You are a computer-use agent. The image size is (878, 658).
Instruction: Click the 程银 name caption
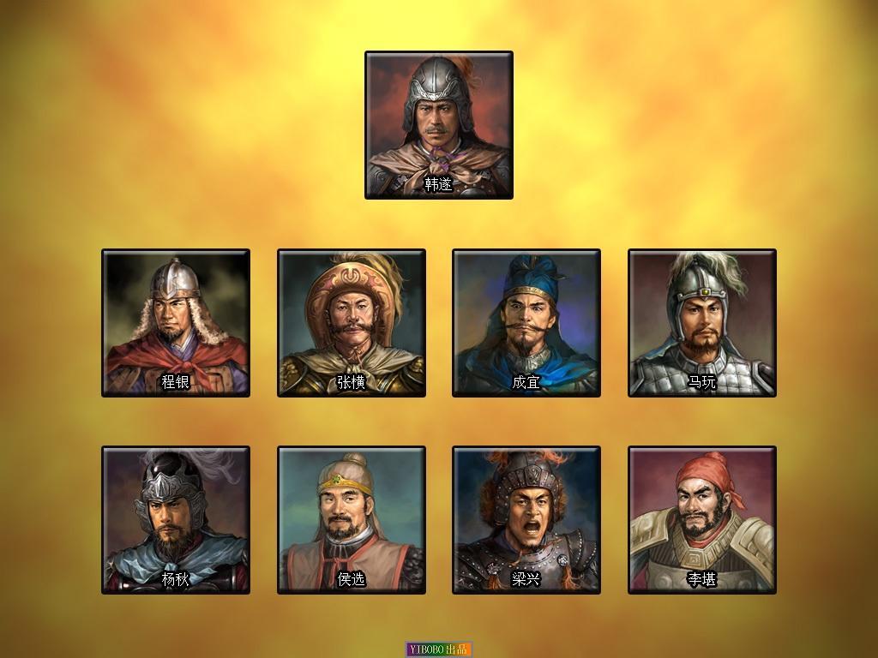pyautogui.click(x=176, y=381)
